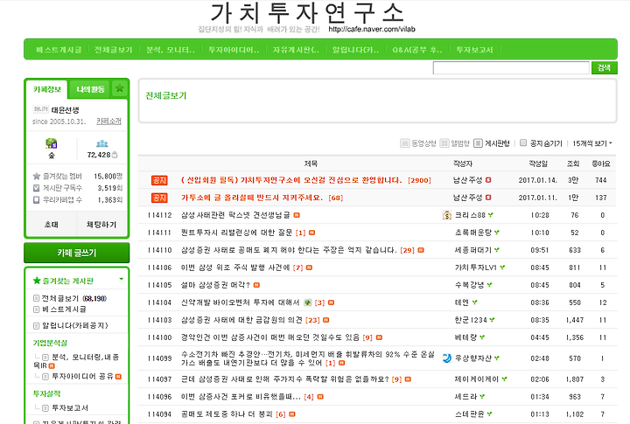Click the red 공지 badge on the 신입회원 필독 notice
Image resolution: width=630 pixels, height=424 pixels.
[159, 180]
